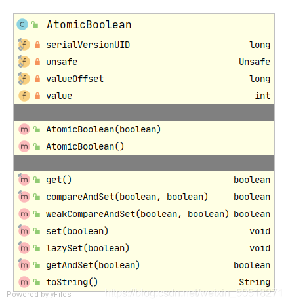This screenshot has height=305, width=288.
Task: Select the AtomicBoolean(boolean) constructor
Action: (x=104, y=129)
